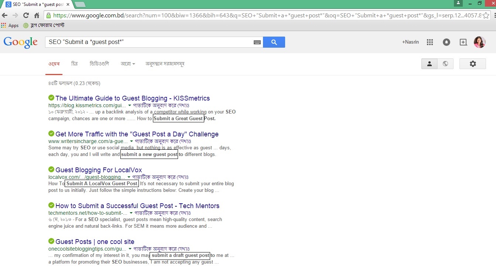The height and width of the screenshot is (268, 496).
Task: Expand dropdown arrow next to blog.kissmetrics.com URL
Action: 130,106
